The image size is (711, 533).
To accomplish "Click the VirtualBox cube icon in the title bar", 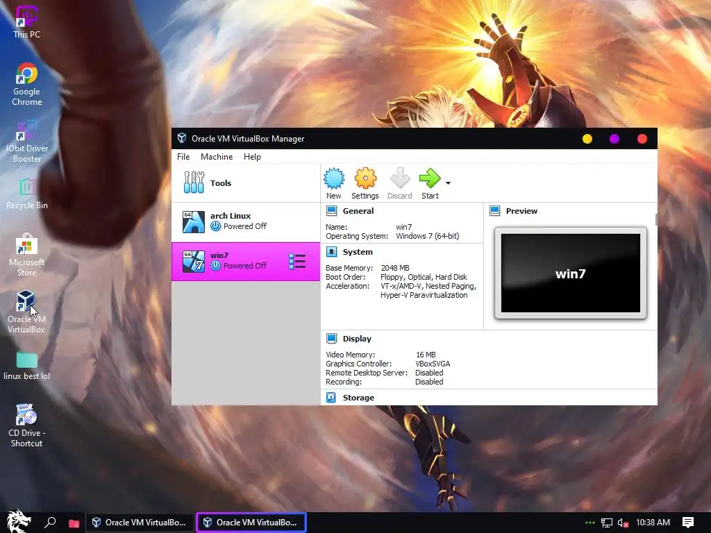I will pyautogui.click(x=182, y=138).
